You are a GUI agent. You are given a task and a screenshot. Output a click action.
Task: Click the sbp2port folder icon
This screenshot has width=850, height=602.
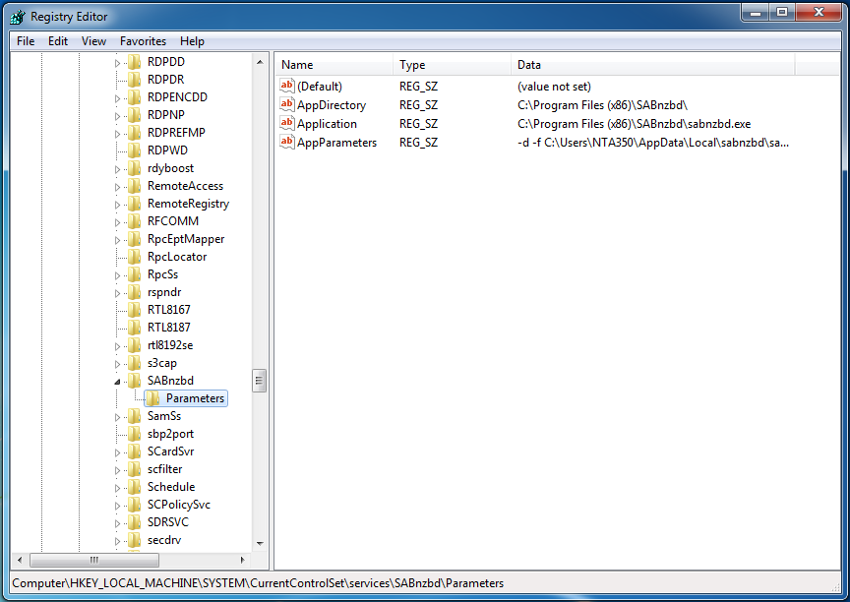point(135,434)
